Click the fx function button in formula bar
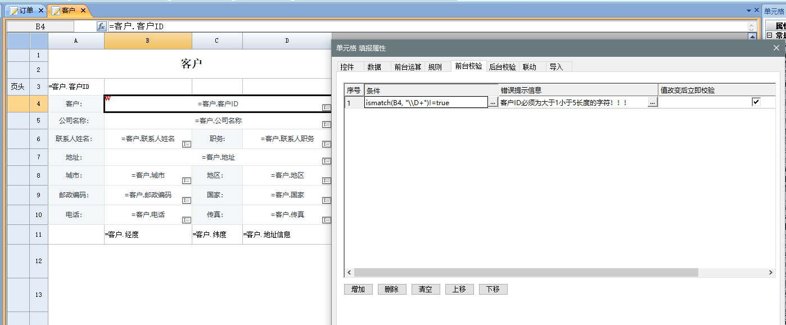This screenshot has width=786, height=325. point(101,26)
